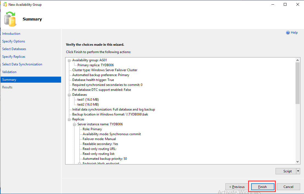304x194 pixels.
Task: Minimize the New Availability Group window
Action: tap(273, 4)
